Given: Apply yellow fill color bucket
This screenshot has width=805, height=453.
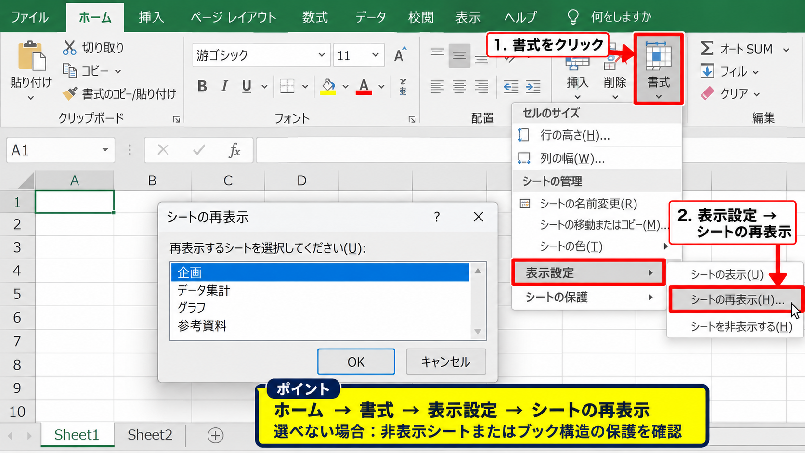Looking at the screenshot, I should coord(328,87).
